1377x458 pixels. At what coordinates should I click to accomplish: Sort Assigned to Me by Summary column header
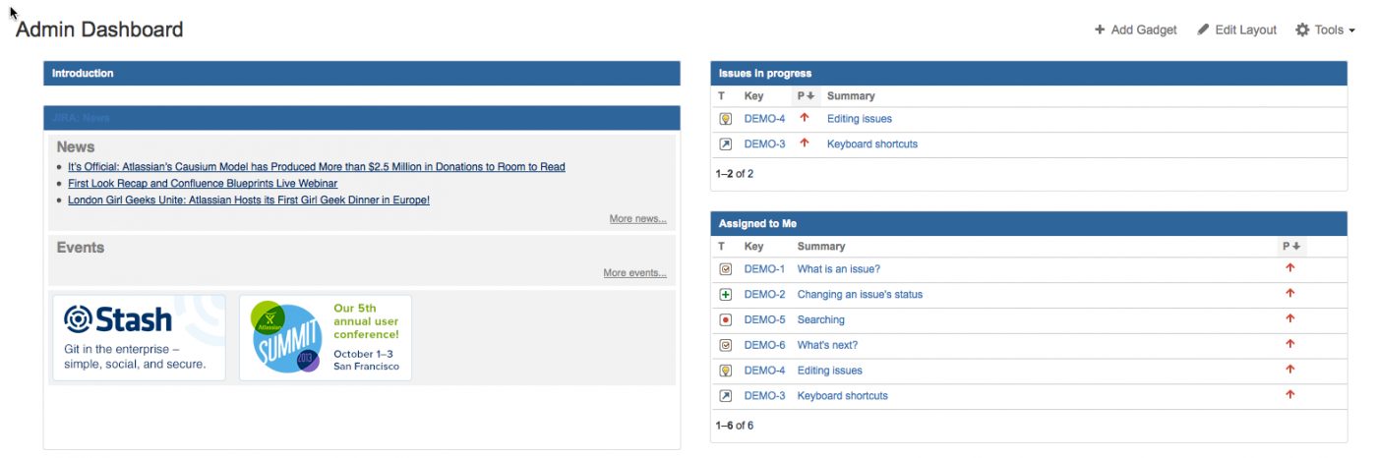(820, 247)
